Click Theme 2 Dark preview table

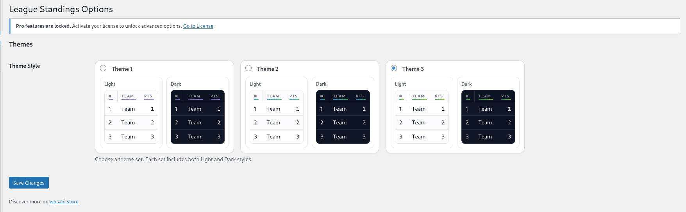point(343,117)
